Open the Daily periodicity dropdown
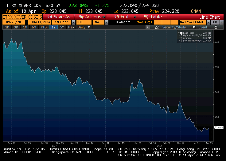The height and width of the screenshot is (161, 226). (x=84, y=27)
